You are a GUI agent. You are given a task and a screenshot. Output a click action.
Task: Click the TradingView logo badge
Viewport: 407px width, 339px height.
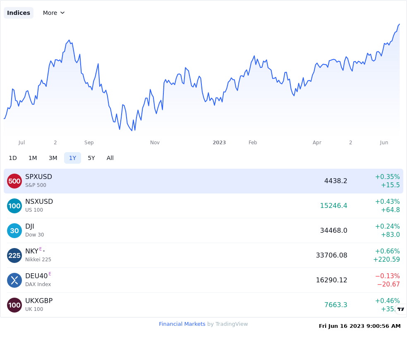click(x=401, y=309)
